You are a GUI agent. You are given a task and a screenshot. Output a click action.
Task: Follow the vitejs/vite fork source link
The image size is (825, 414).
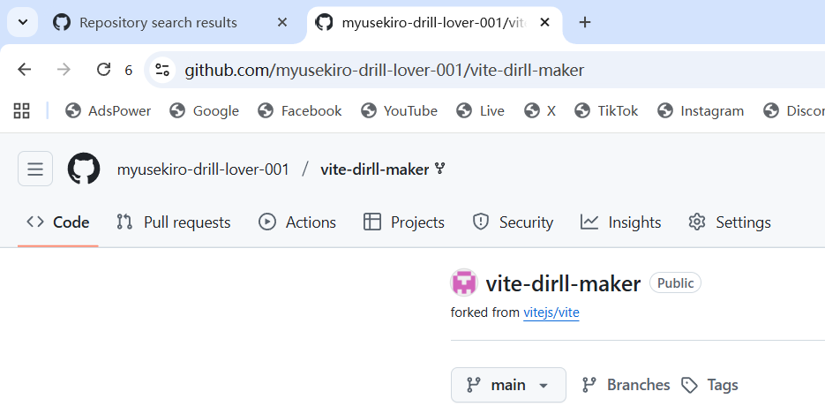point(551,312)
